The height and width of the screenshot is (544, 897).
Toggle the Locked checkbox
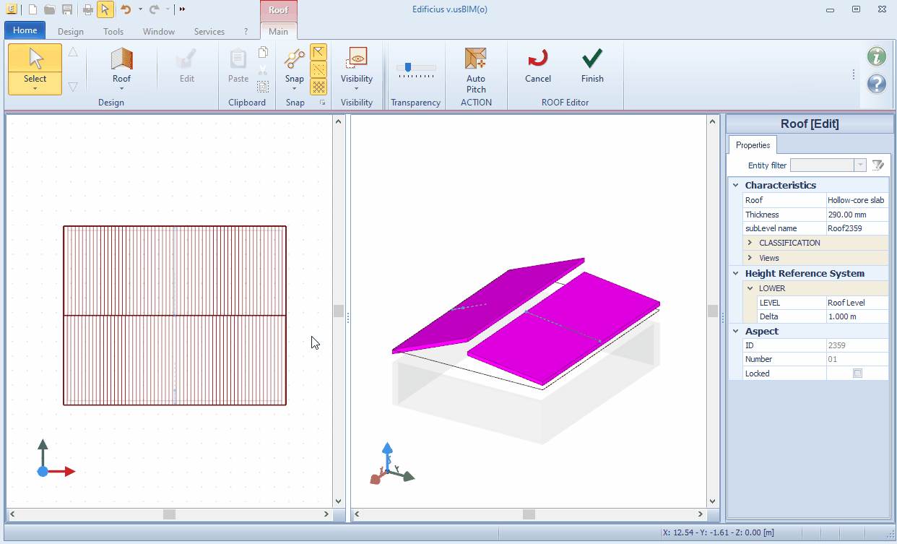857,374
